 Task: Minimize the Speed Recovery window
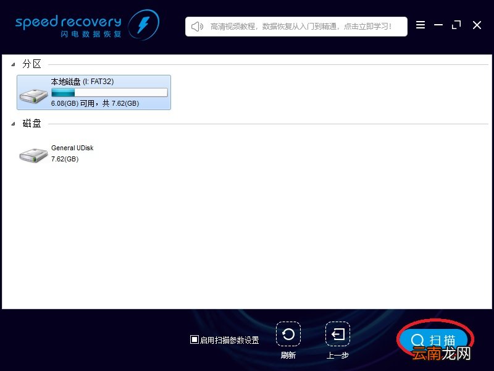click(438, 25)
